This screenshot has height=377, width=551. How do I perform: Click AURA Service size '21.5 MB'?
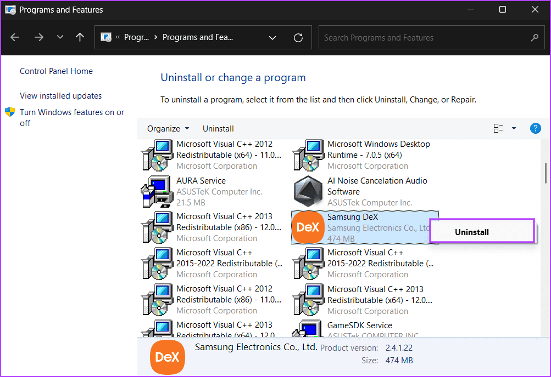pyautogui.click(x=191, y=203)
